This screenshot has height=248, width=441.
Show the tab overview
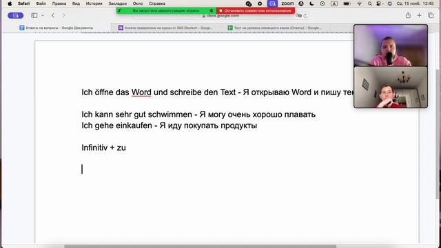431,15
